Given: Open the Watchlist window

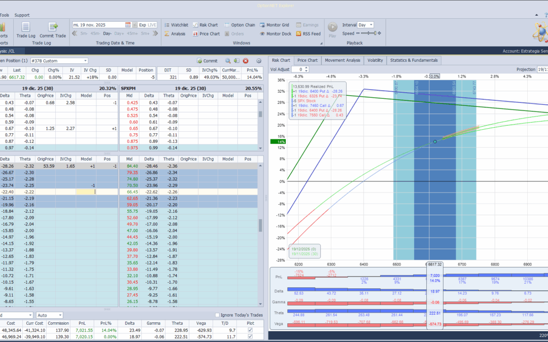Looking at the screenshot, I should click(176, 25).
